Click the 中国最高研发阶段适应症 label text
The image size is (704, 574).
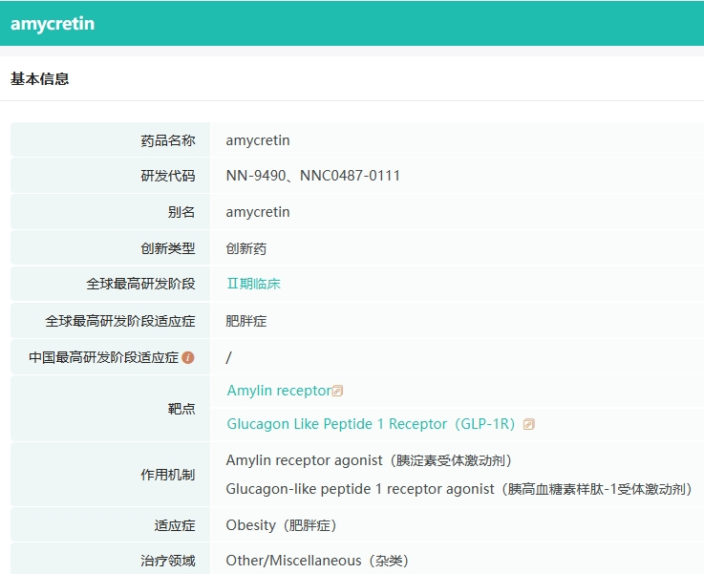tap(104, 357)
